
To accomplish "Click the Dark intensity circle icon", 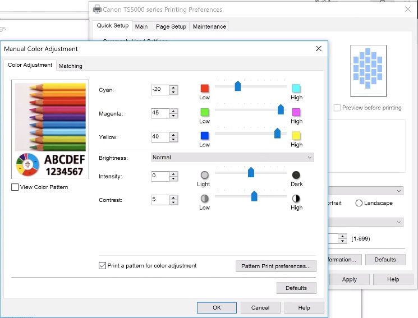I will click(x=296, y=175).
